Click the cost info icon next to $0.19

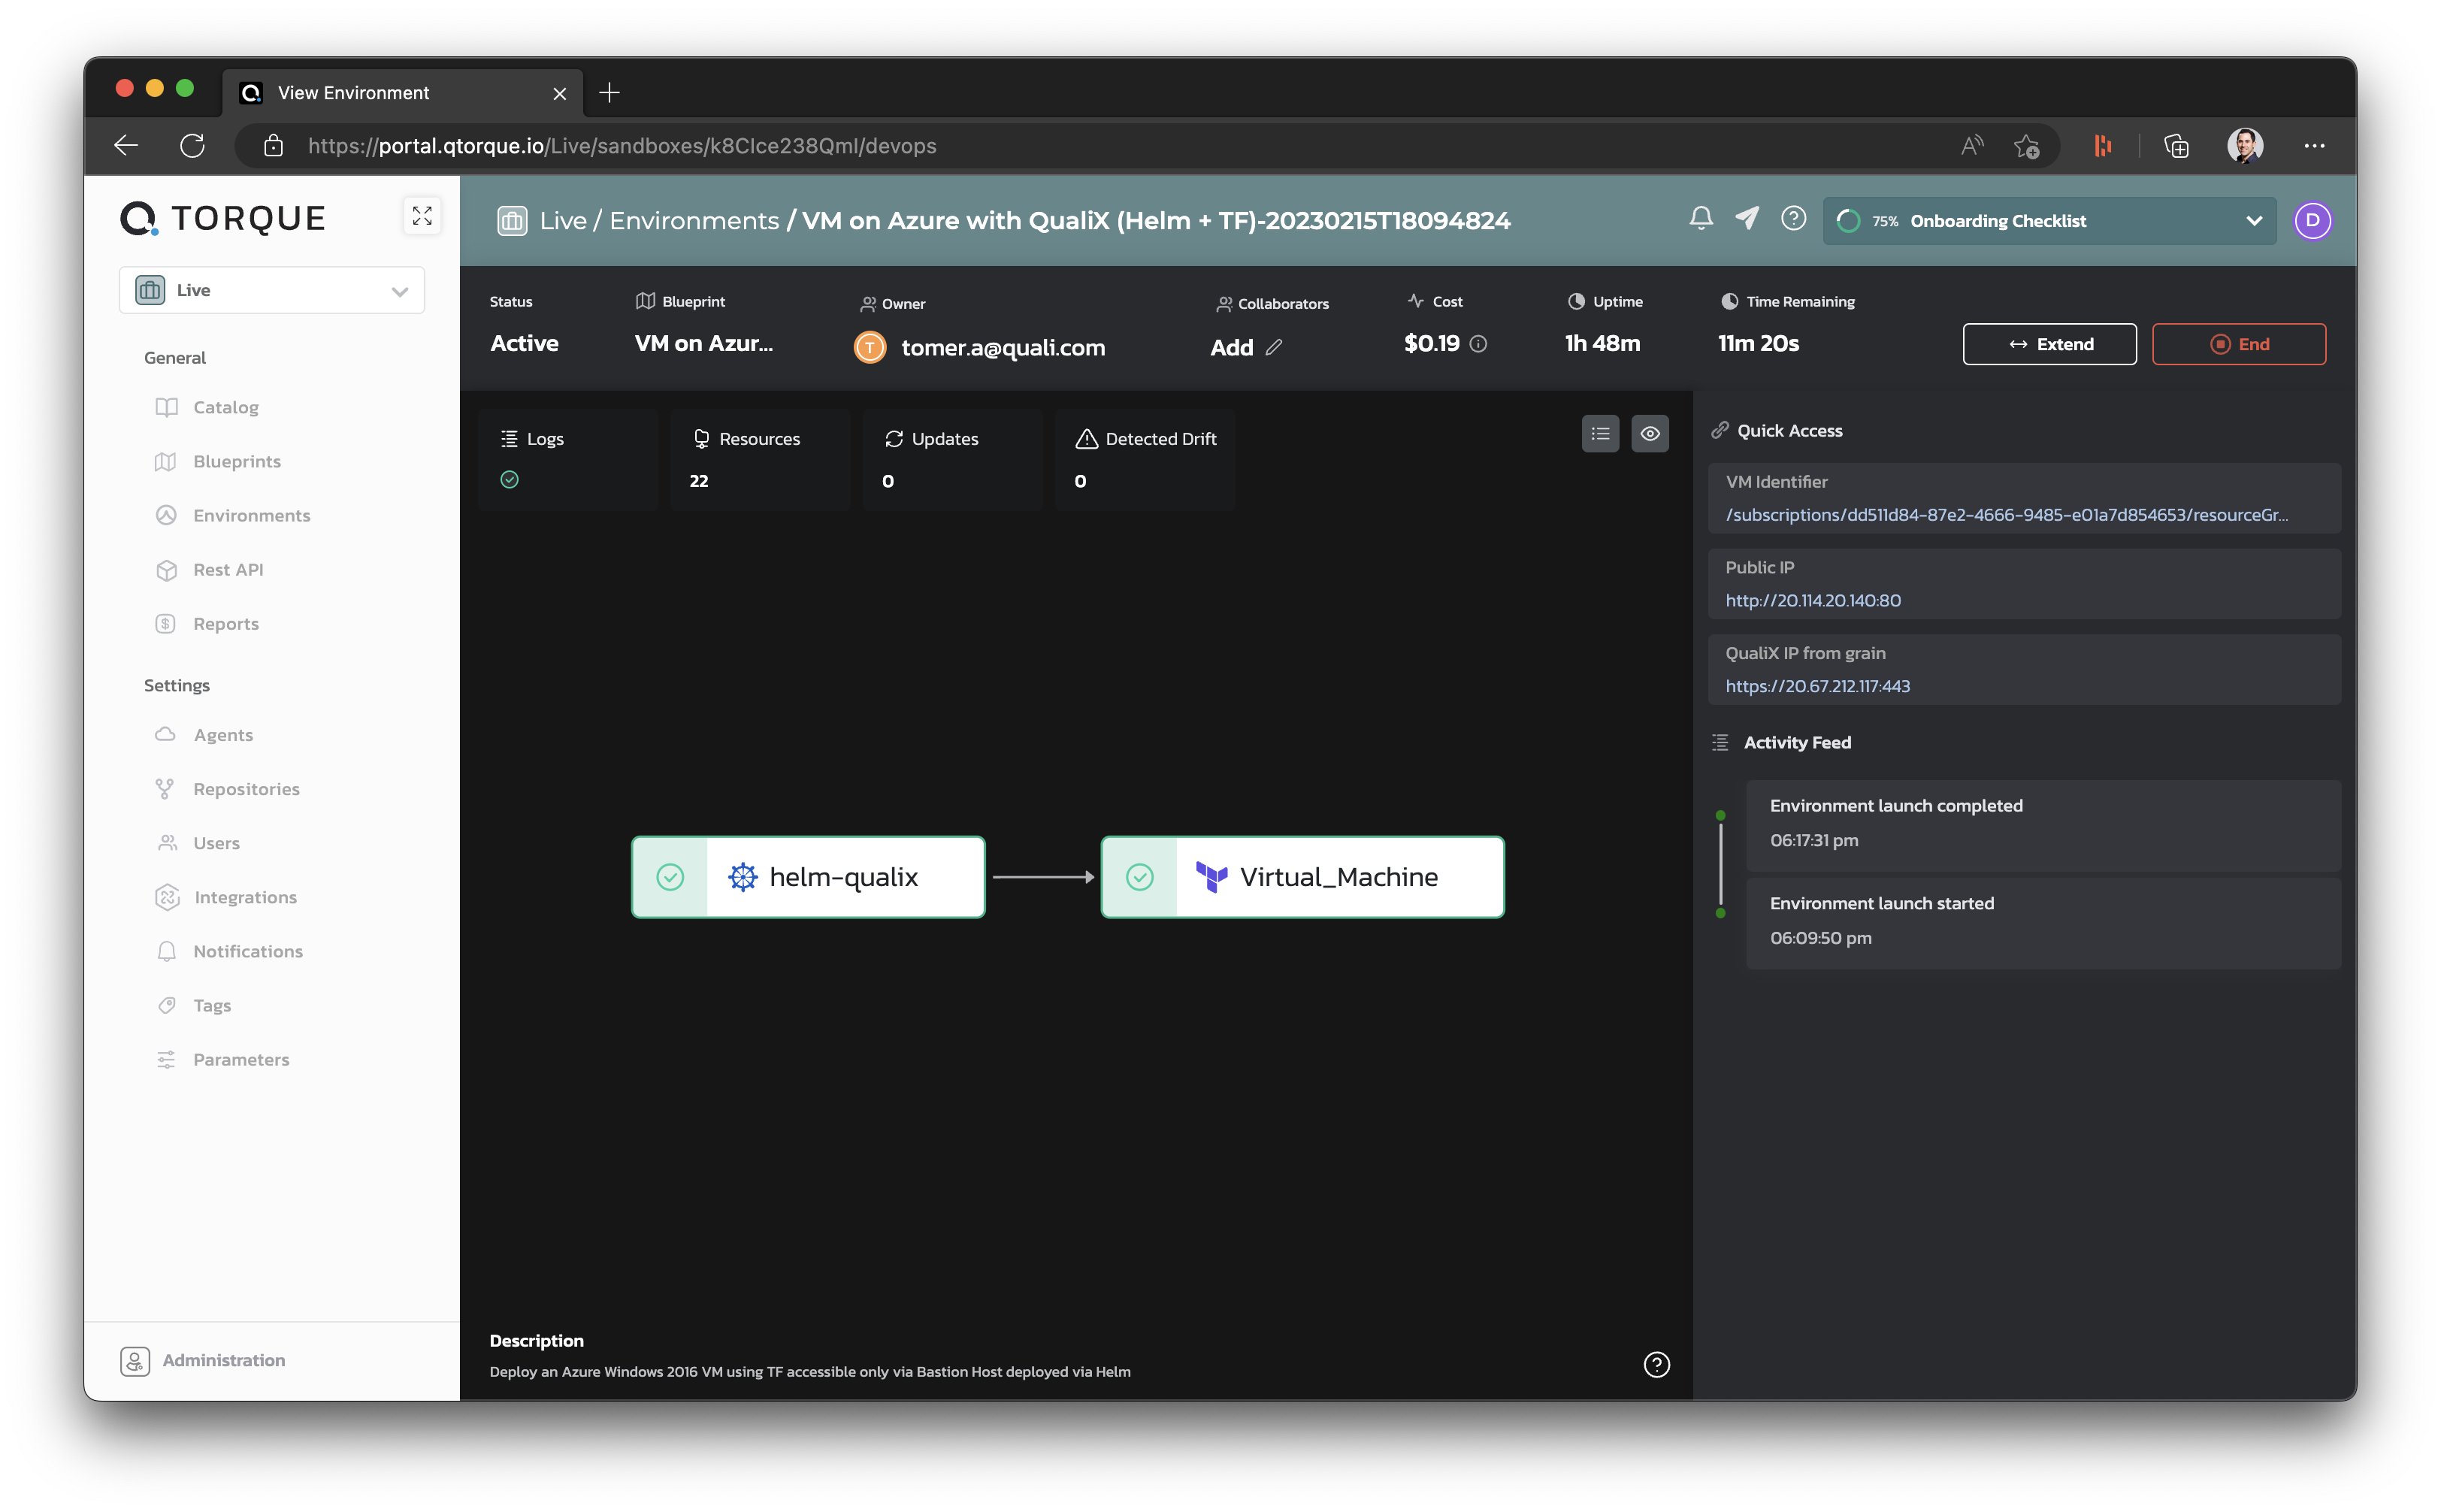click(1479, 344)
